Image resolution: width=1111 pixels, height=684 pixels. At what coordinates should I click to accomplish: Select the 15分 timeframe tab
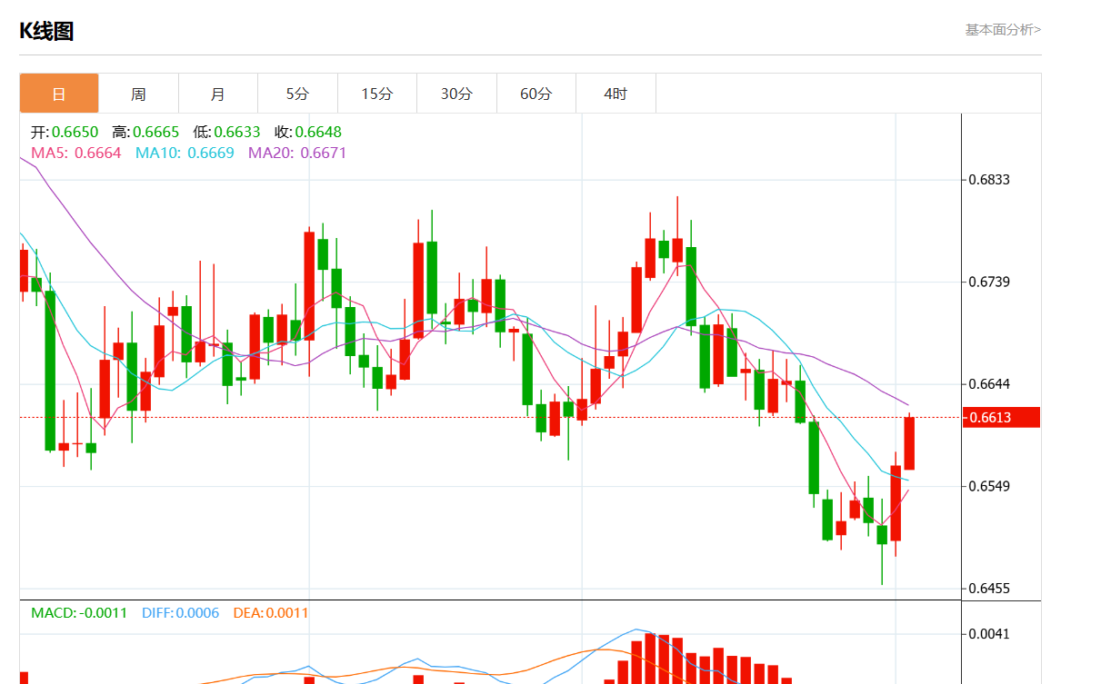[x=377, y=94]
